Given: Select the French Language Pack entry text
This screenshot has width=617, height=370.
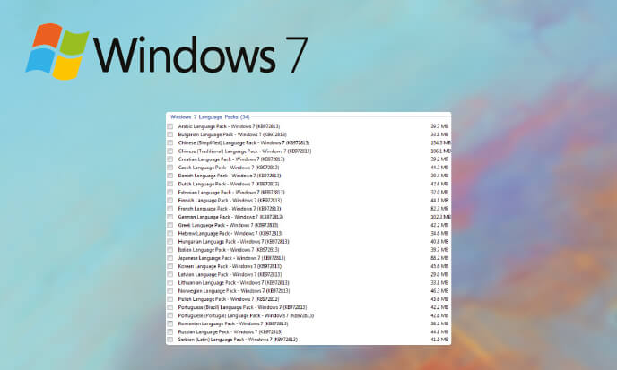Looking at the screenshot, I should point(230,201).
